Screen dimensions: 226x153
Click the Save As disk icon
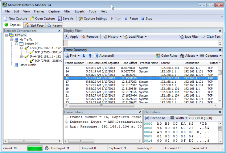60,19
